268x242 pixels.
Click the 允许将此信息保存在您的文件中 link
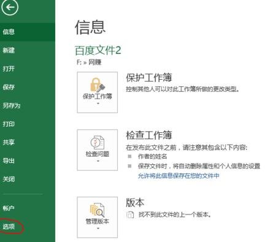(178, 176)
